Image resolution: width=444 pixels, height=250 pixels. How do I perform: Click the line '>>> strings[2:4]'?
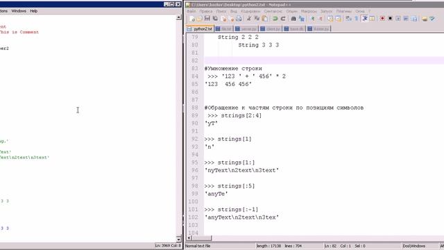point(234,116)
